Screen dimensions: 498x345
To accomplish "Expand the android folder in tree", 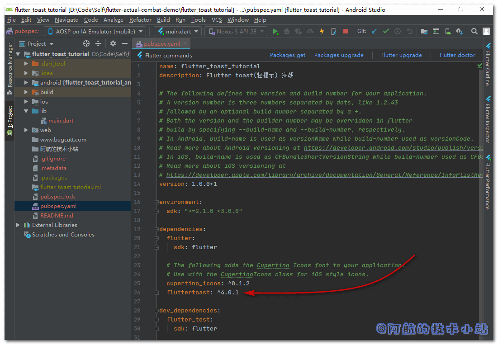I will pos(26,83).
